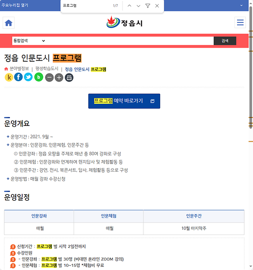Viewport: 253px width, 270px height.
Task: Click the vertical scrollbar thumb
Action: point(251,67)
